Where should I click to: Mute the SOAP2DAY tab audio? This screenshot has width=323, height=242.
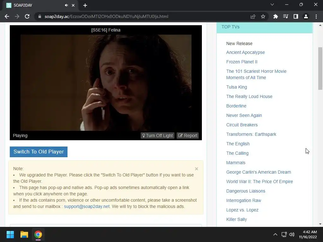66,5
